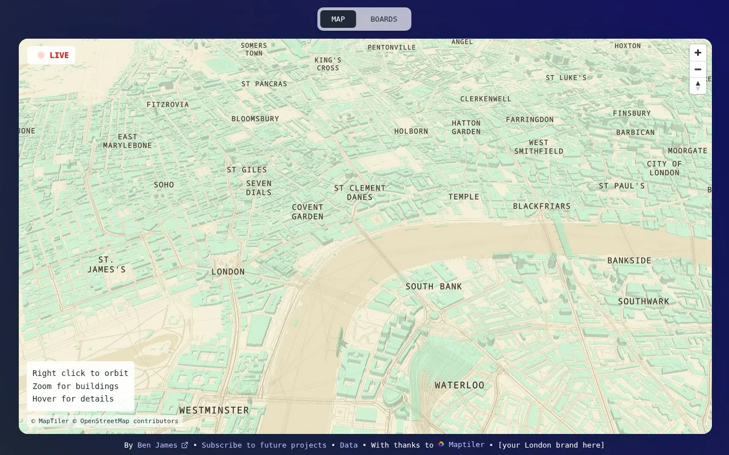Viewport: 729px width, 455px height.
Task: Click the CLERKENWELL map label
Action: [x=486, y=99]
